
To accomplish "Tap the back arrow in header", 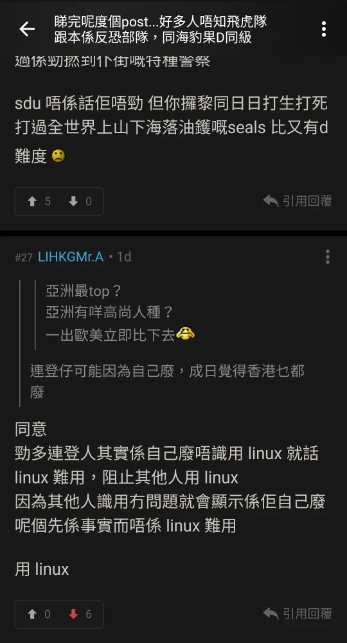I will click(x=27, y=29).
